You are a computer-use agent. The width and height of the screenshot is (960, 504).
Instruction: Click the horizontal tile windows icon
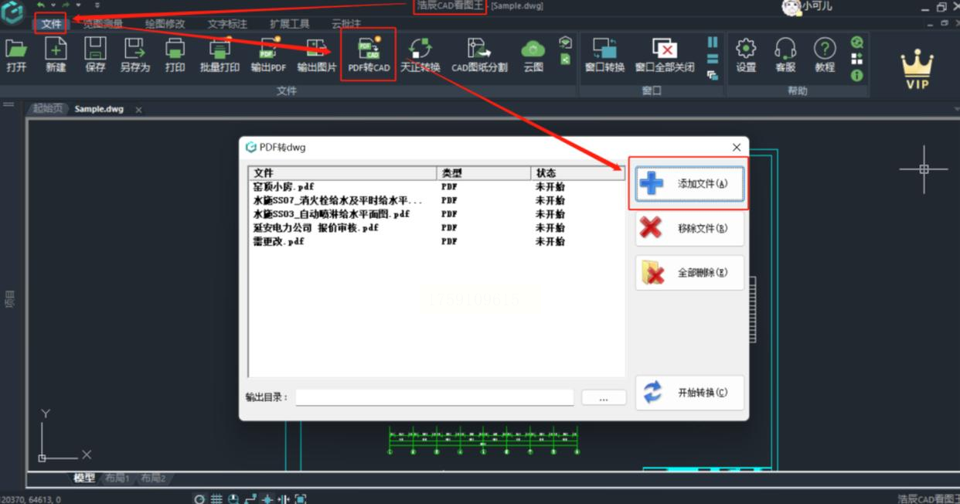713,59
